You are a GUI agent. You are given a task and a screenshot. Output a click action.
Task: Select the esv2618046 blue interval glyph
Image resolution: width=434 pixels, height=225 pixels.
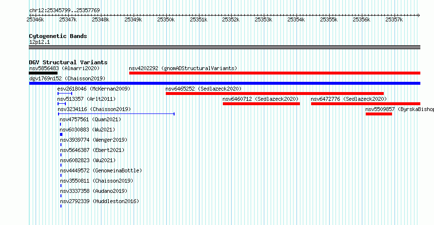[65, 94]
